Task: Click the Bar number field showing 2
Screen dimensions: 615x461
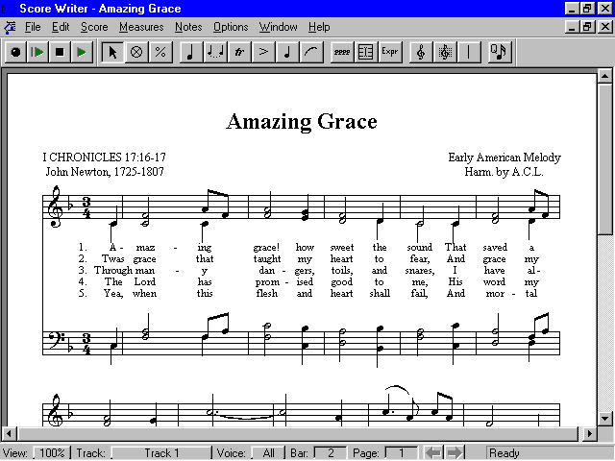Action: tap(331, 453)
